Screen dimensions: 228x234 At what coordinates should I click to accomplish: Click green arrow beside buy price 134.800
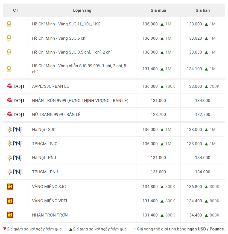[162, 187]
